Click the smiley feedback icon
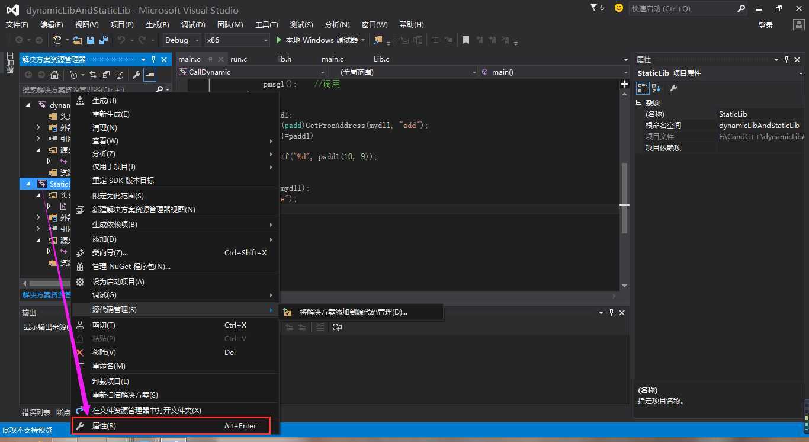Viewport: 809px width, 442px height. coord(619,8)
